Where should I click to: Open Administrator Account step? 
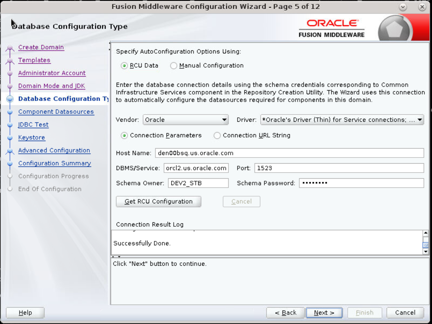tap(52, 73)
